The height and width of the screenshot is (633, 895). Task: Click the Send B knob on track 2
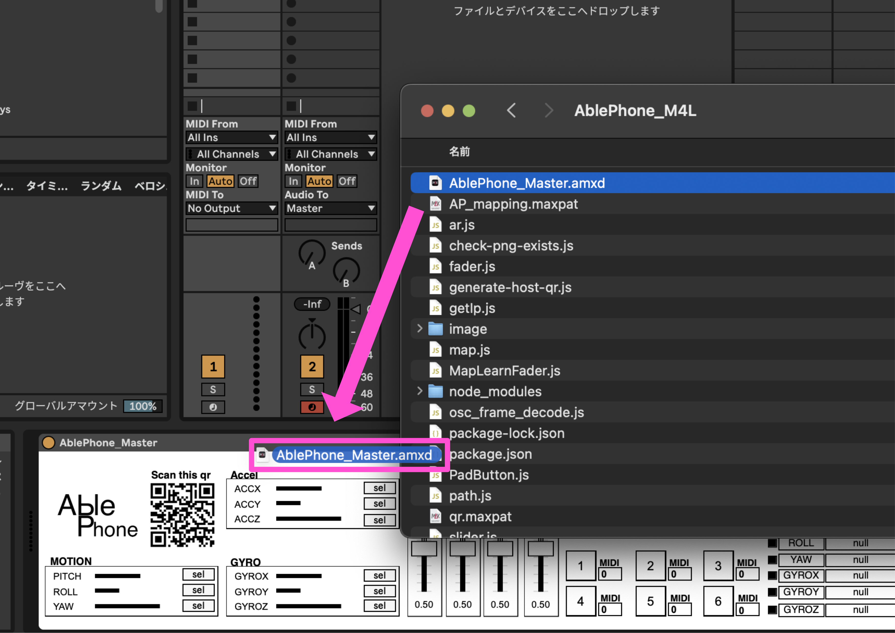(x=346, y=270)
